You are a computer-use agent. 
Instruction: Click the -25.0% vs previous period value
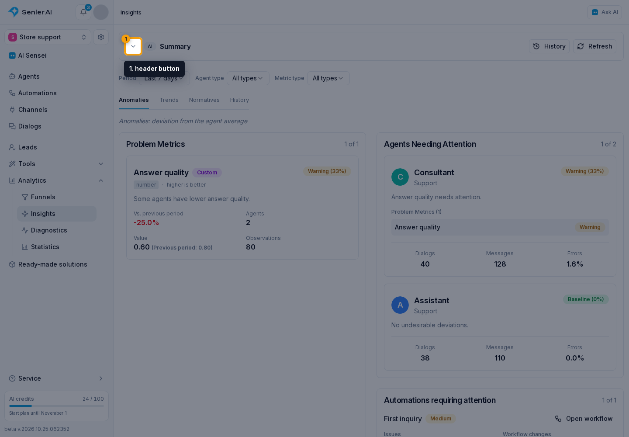(146, 223)
